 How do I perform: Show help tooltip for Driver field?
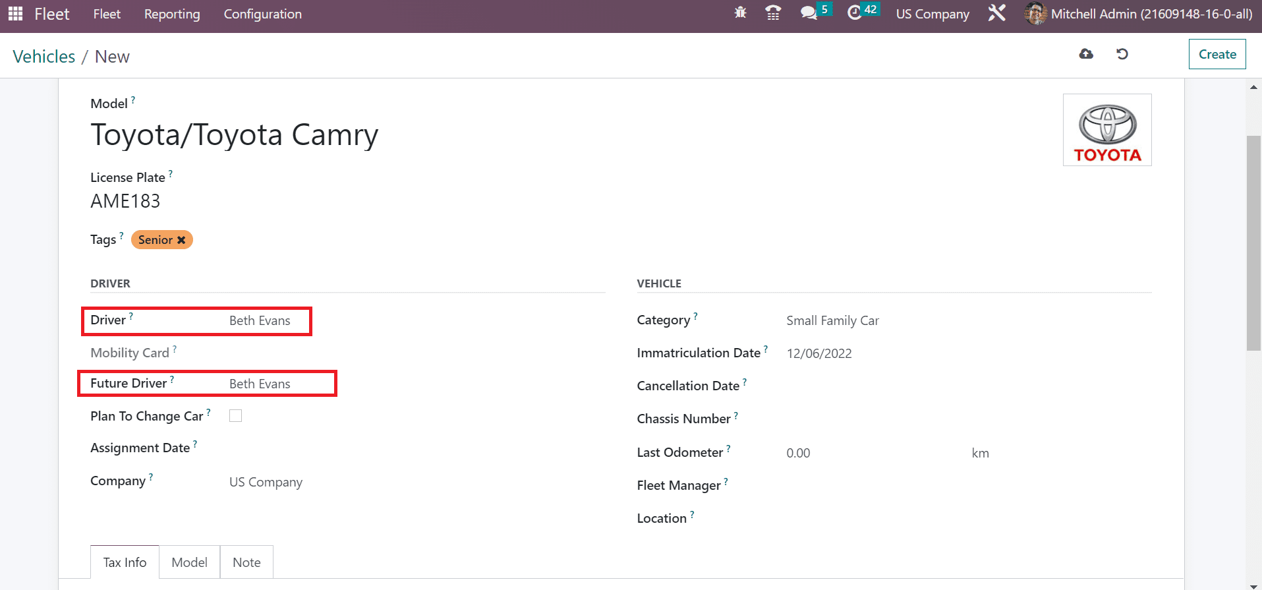pyautogui.click(x=131, y=316)
